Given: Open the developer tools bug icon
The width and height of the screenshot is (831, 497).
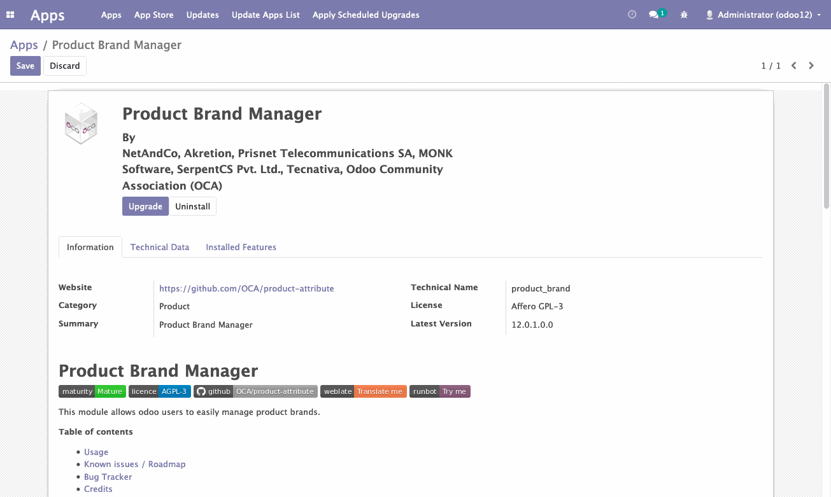Looking at the screenshot, I should click(684, 15).
